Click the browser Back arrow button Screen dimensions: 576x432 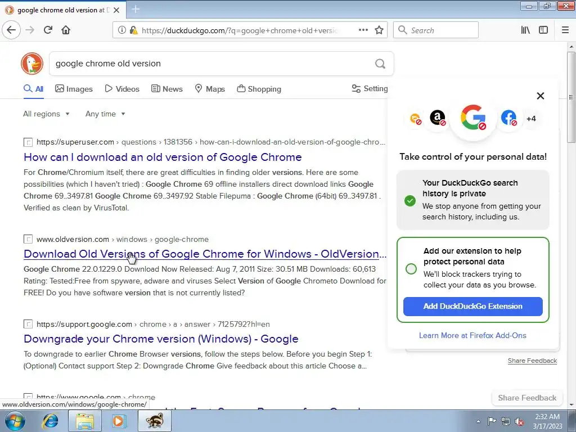[x=11, y=30]
